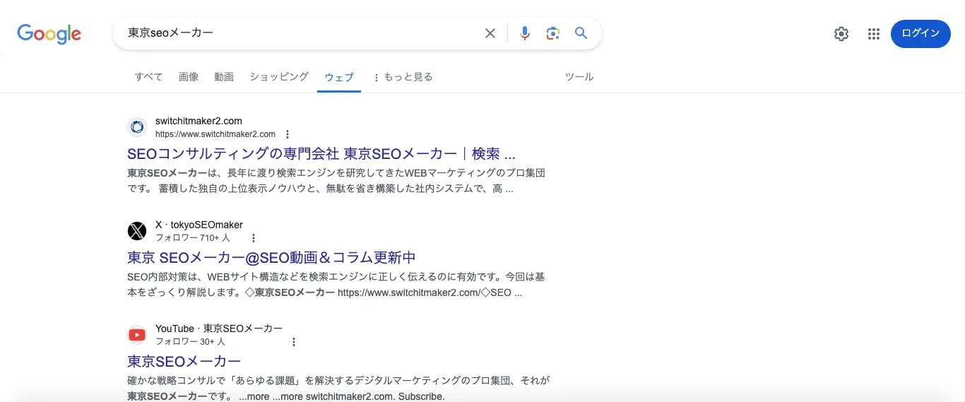
Task: Run search with magnifying glass icon
Action: point(581,33)
